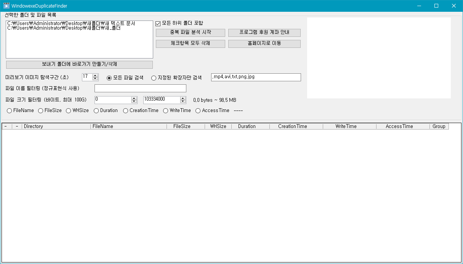Click the extensions field with .mp4.avi.txt.png.jpg
Viewport: 463px width, 264px height.
click(x=256, y=77)
